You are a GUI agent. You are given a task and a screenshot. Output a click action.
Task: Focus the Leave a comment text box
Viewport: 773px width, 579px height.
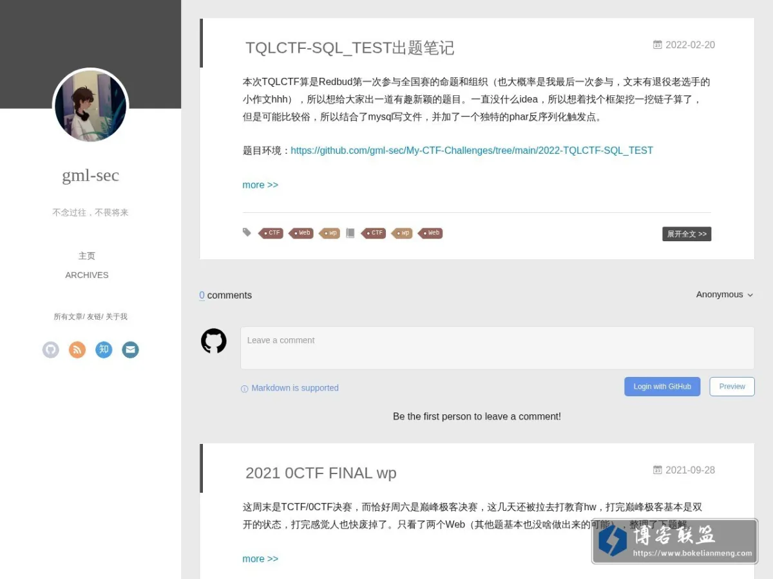click(497, 348)
